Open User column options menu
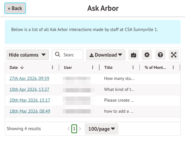 (93, 68)
